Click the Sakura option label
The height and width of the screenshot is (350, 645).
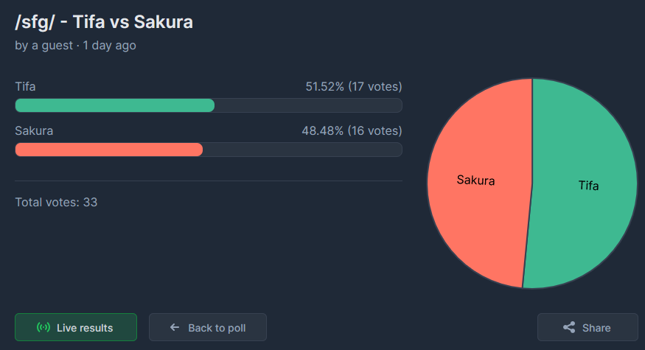tap(34, 130)
